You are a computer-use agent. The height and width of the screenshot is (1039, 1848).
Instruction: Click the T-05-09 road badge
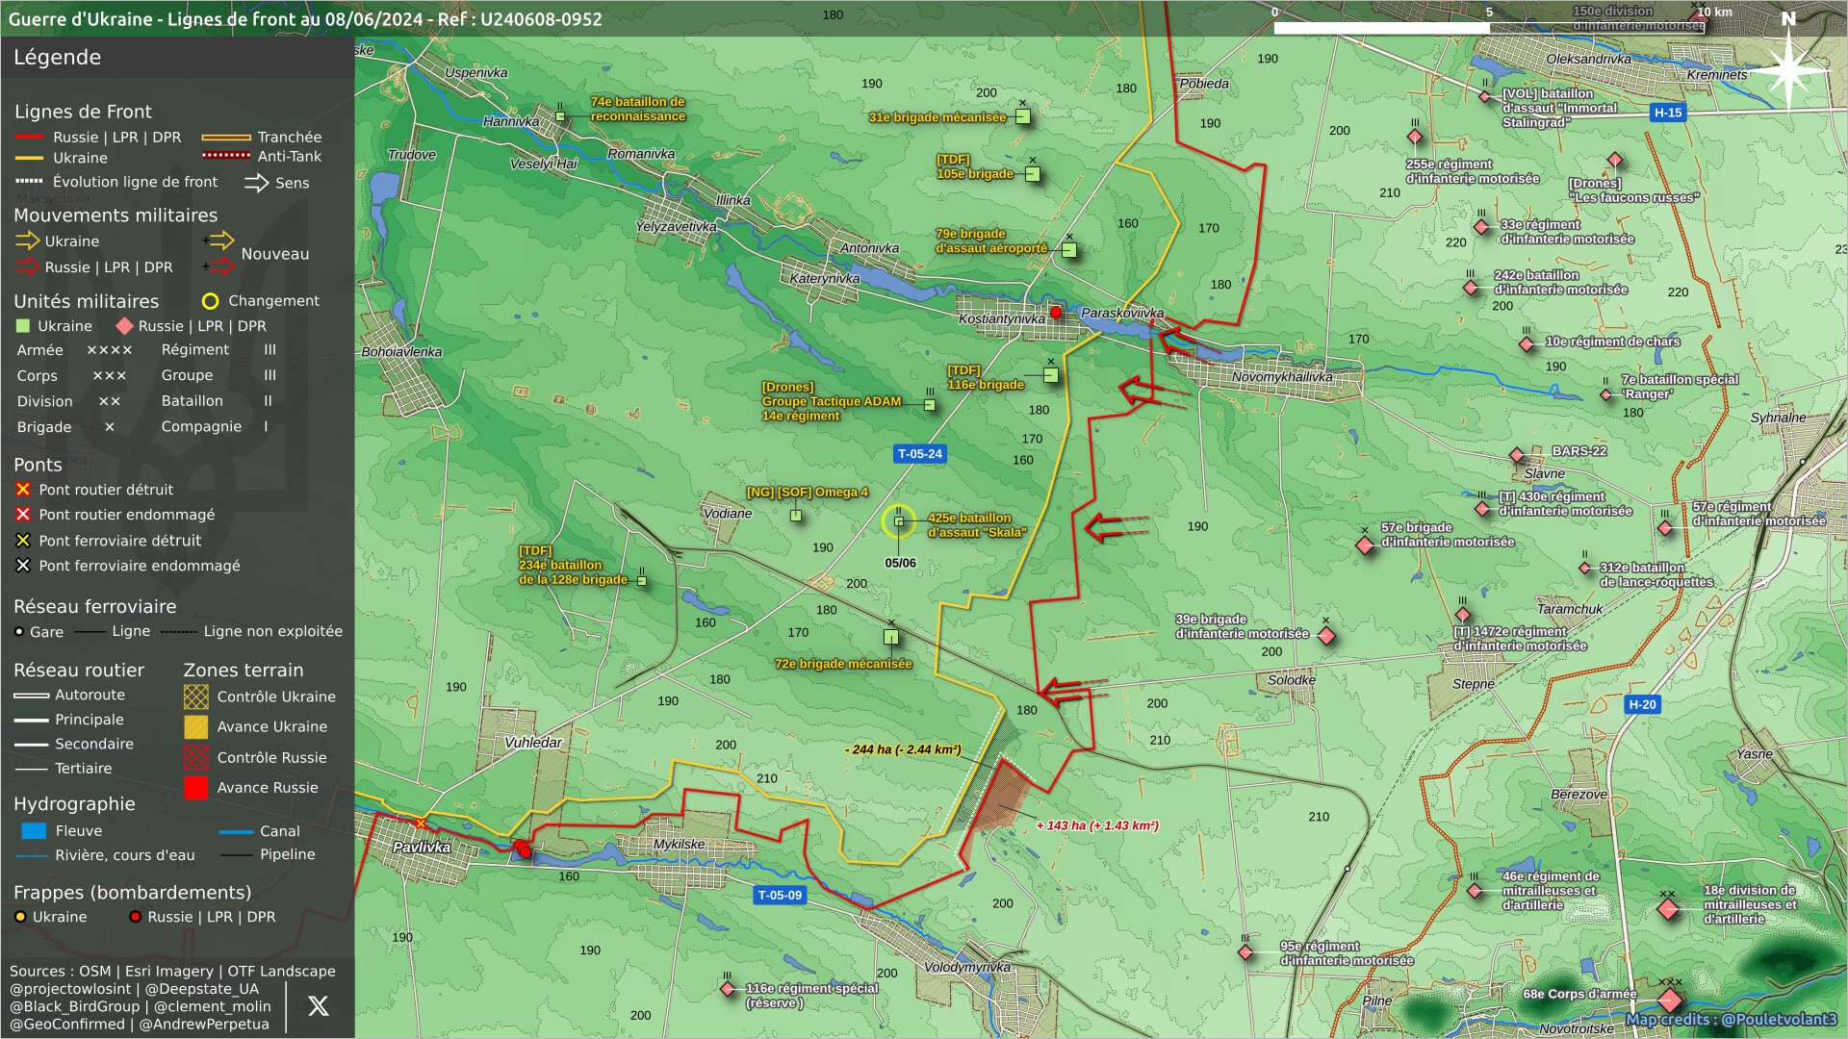780,896
